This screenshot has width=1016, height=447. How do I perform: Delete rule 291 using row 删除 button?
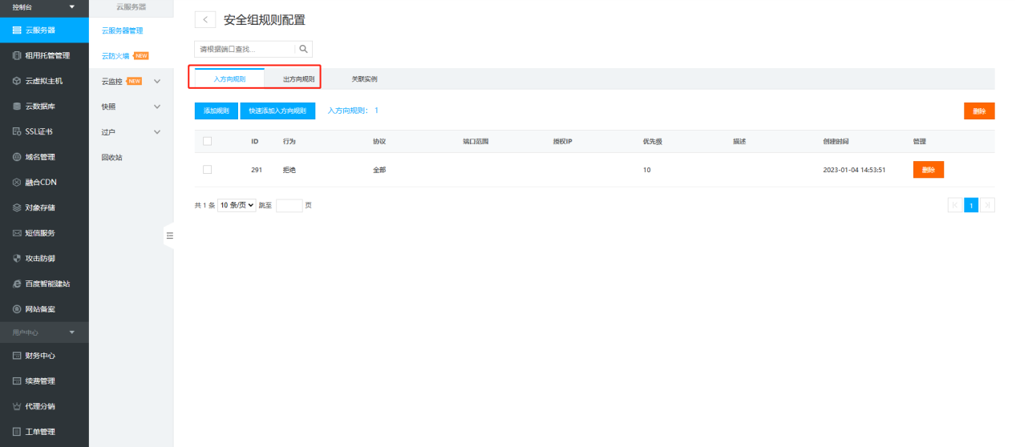coord(928,170)
